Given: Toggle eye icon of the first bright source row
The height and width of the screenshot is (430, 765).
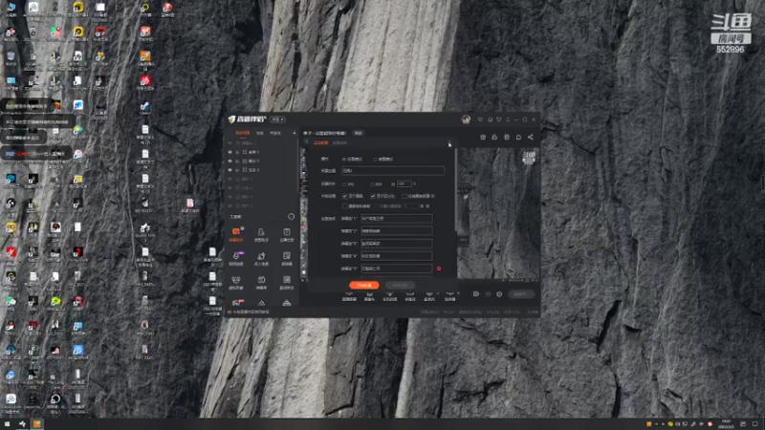Looking at the screenshot, I should tap(230, 152).
